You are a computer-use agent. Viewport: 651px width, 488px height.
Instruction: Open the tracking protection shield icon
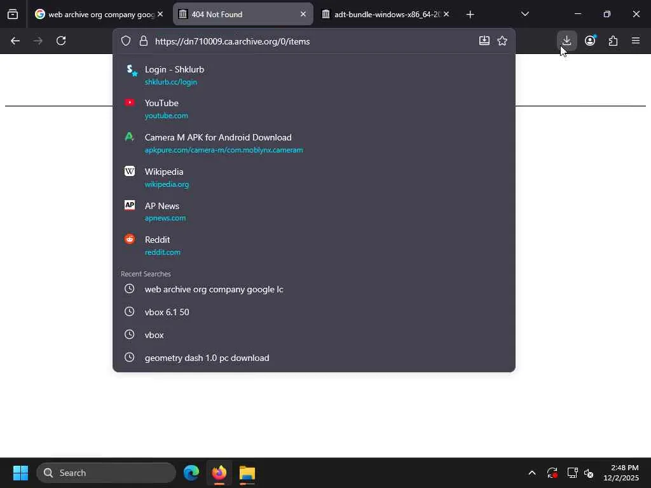[126, 41]
